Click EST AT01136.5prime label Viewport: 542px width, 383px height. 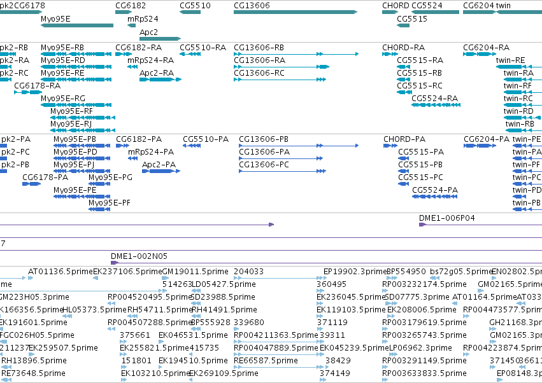pos(61,272)
